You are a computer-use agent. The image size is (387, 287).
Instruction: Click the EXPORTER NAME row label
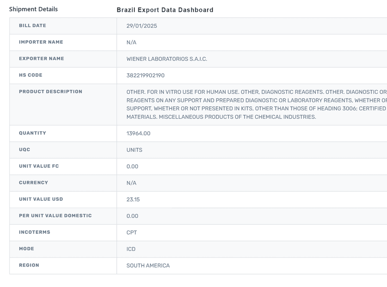coord(41,59)
